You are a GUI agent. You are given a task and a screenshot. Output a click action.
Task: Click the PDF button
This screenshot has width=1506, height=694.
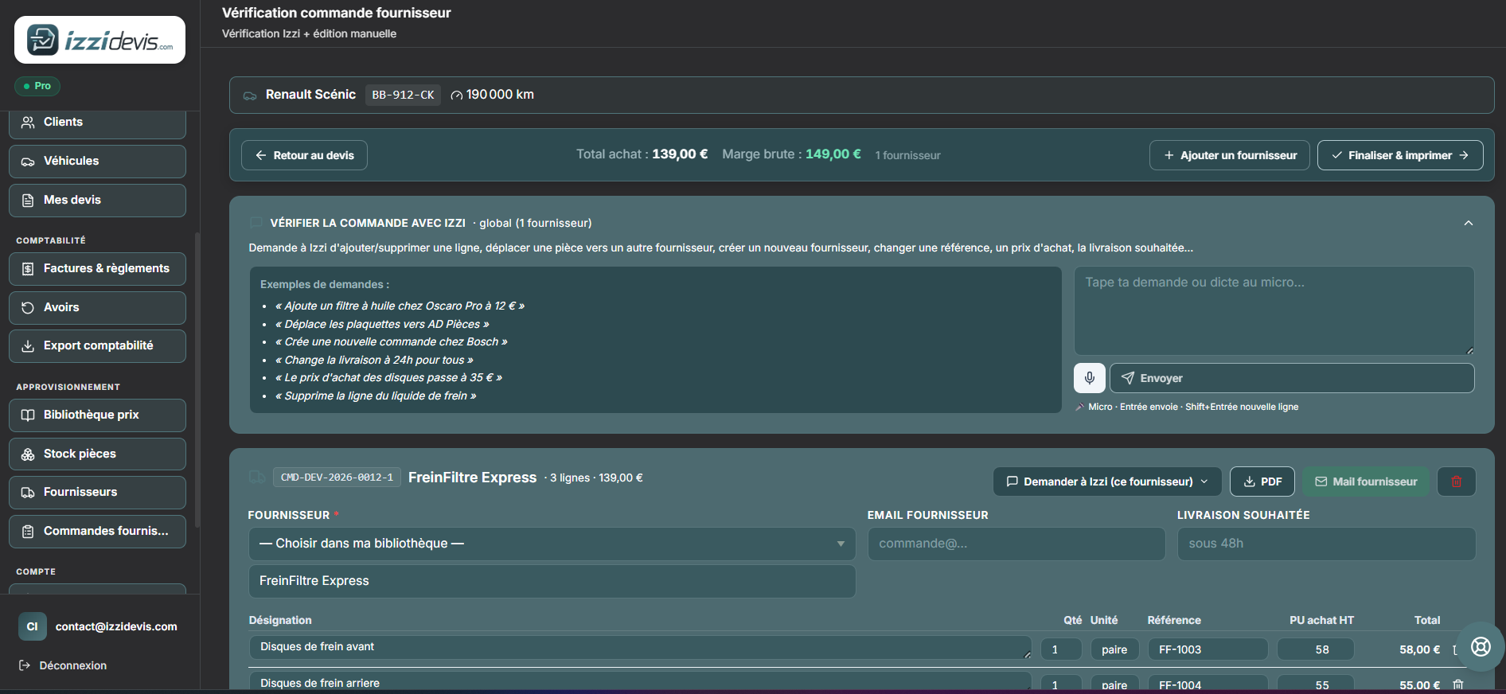pyautogui.click(x=1262, y=482)
